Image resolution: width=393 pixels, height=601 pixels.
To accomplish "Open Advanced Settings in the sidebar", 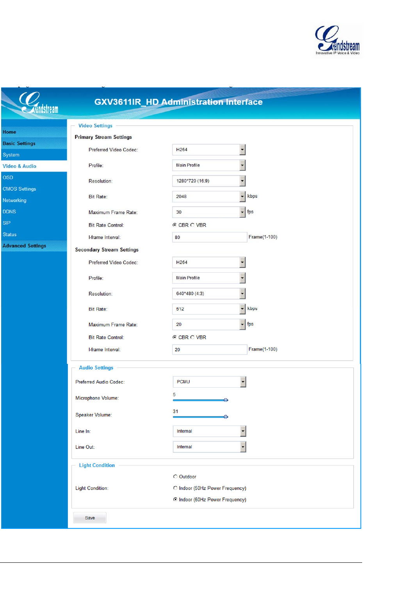I will tap(34, 245).
